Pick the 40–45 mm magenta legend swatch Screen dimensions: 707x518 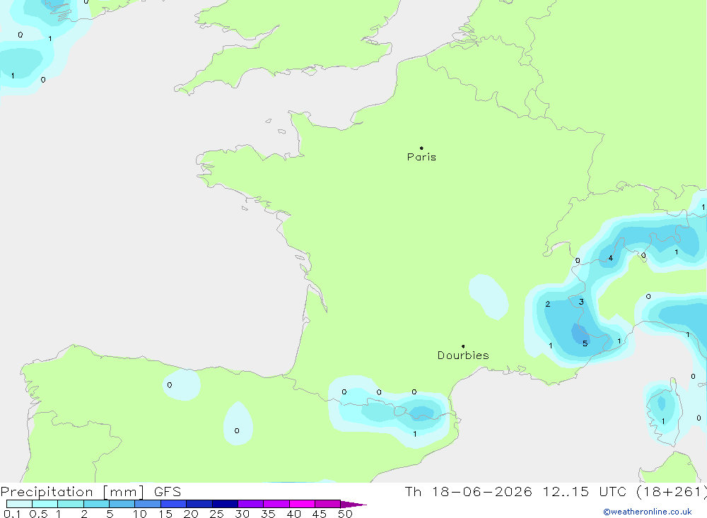click(x=302, y=504)
